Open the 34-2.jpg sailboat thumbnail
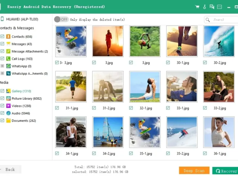The image size is (238, 178). (x=108, y=132)
